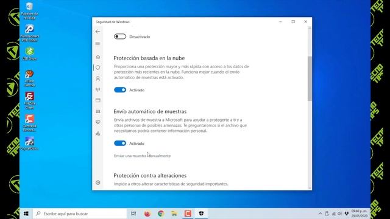
Task: Click the Windows Security vertical scrollbar thumb
Action: click(310, 78)
